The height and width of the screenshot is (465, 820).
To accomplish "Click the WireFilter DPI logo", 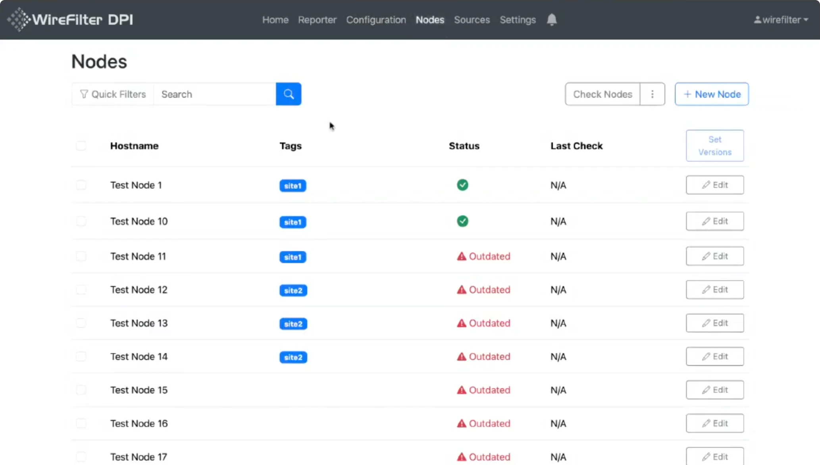I will point(70,19).
